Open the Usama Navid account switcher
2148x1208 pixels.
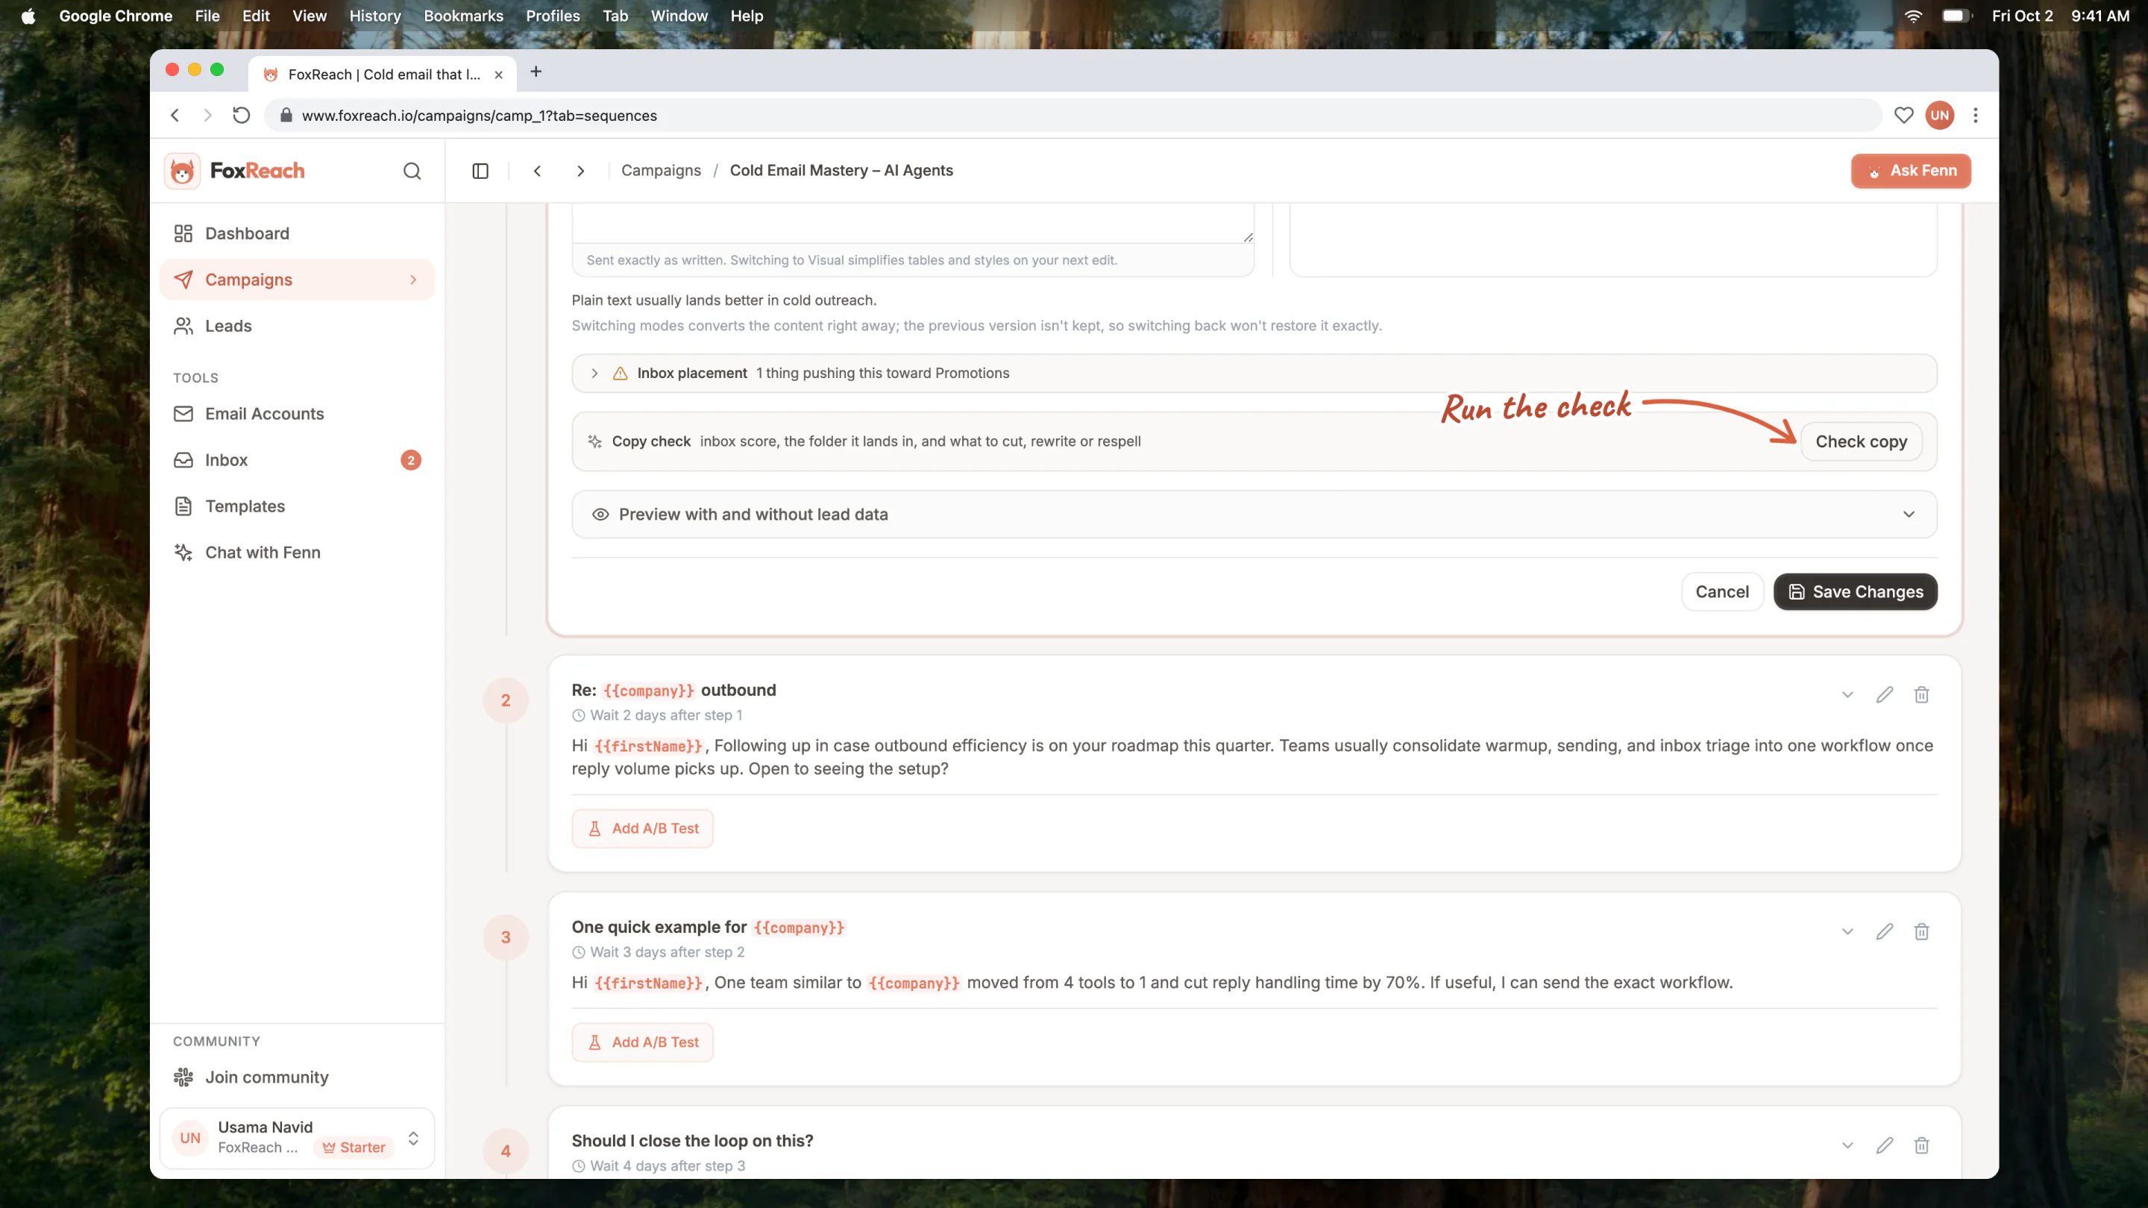point(297,1138)
